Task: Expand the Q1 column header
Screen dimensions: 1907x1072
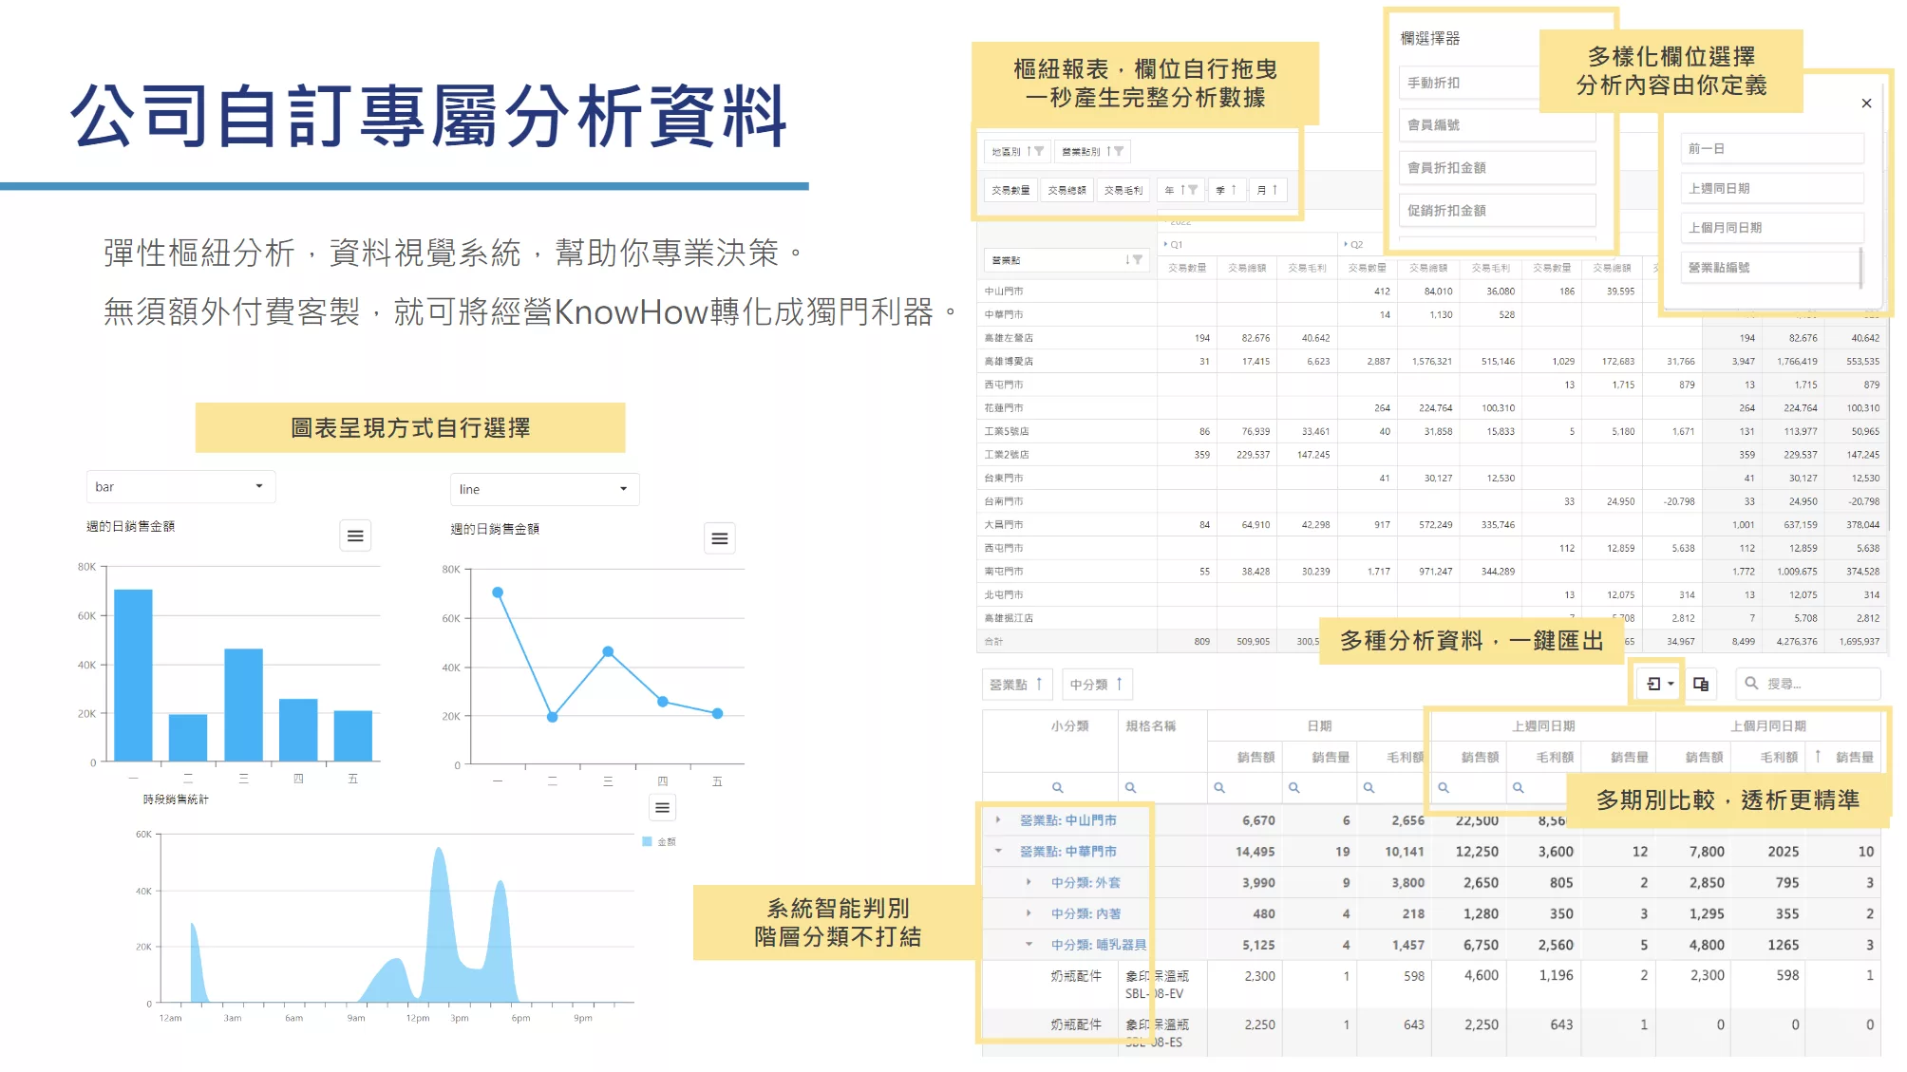Action: 1166,245
